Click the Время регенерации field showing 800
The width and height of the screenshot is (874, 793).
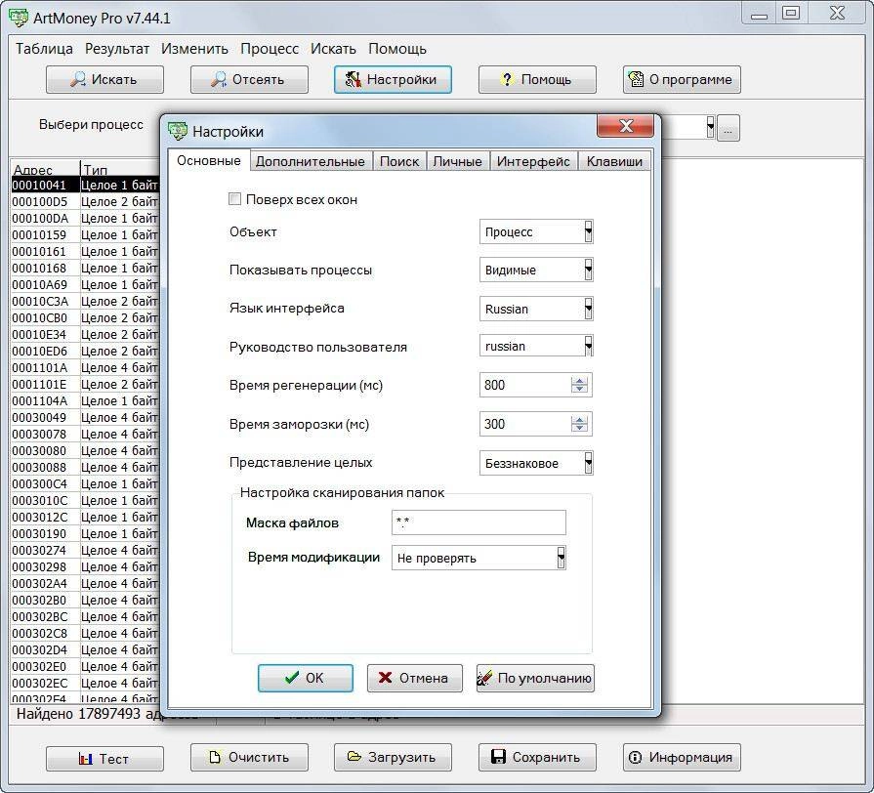click(x=525, y=385)
